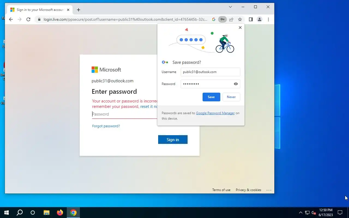Show hidden tray icons chevron

point(301,213)
